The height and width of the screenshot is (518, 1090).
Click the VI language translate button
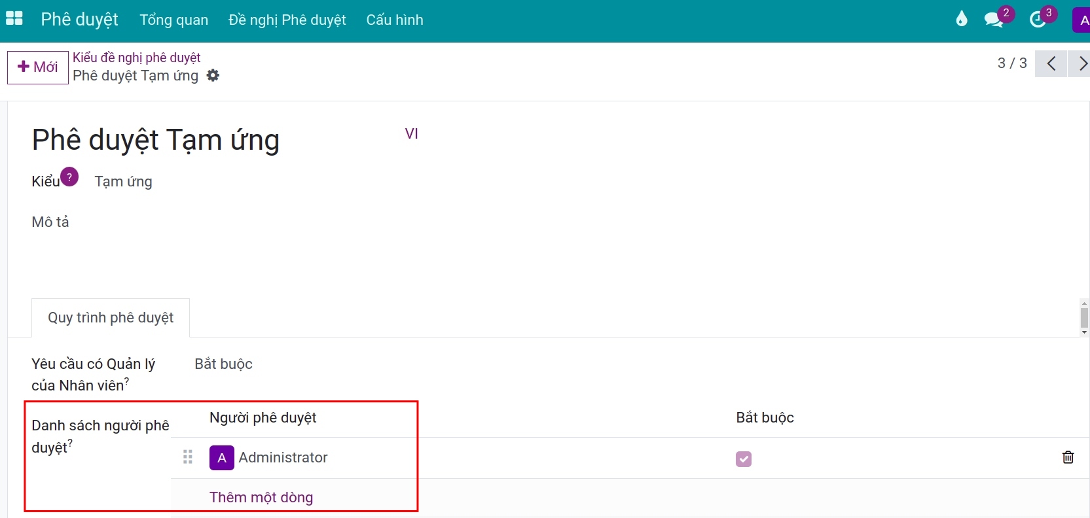411,133
